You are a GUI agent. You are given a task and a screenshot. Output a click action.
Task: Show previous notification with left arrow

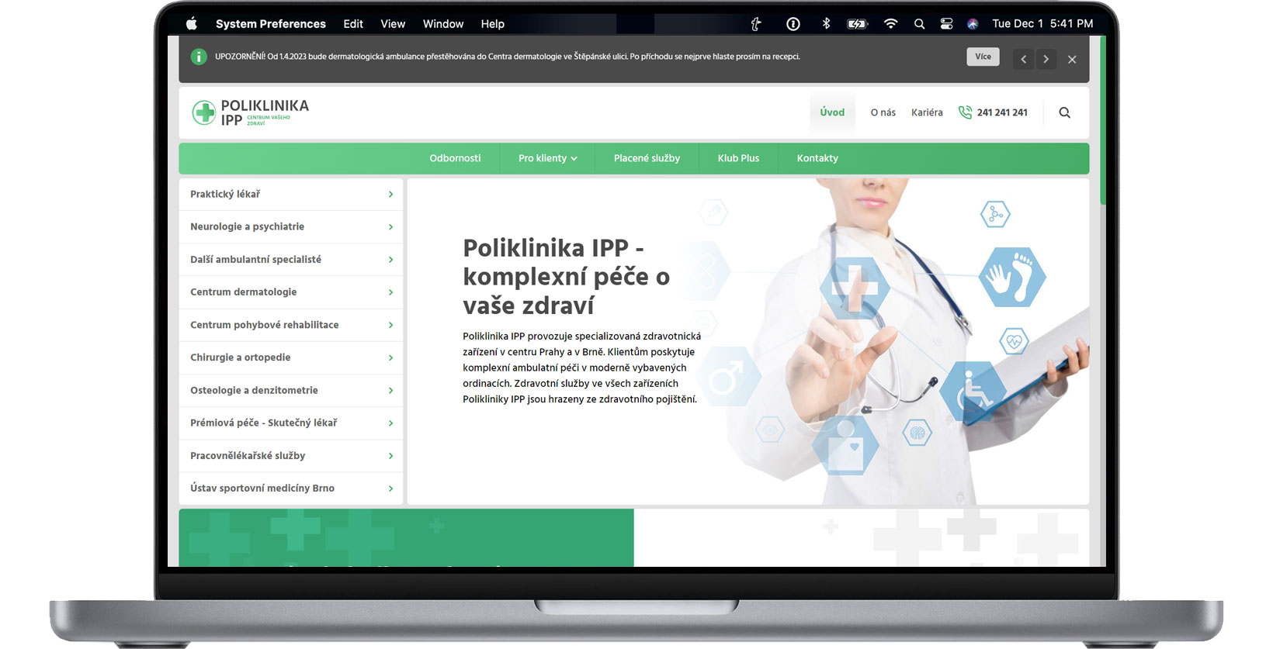[1023, 59]
